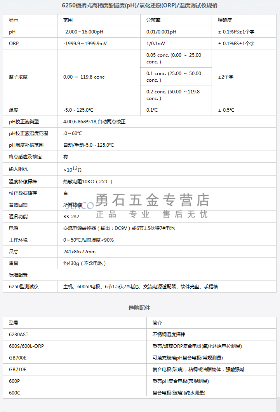Click the '通讯功能' label
Screen dimensions: 280x412
tap(18, 217)
